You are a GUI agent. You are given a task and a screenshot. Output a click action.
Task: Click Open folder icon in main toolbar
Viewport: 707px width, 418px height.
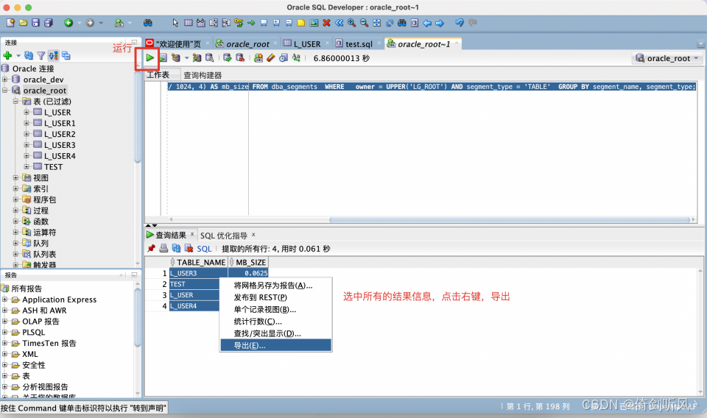coord(23,23)
